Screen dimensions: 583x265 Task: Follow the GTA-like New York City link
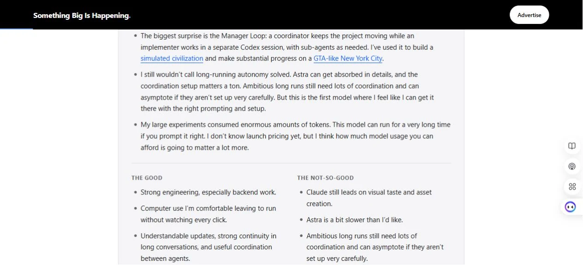coord(348,59)
